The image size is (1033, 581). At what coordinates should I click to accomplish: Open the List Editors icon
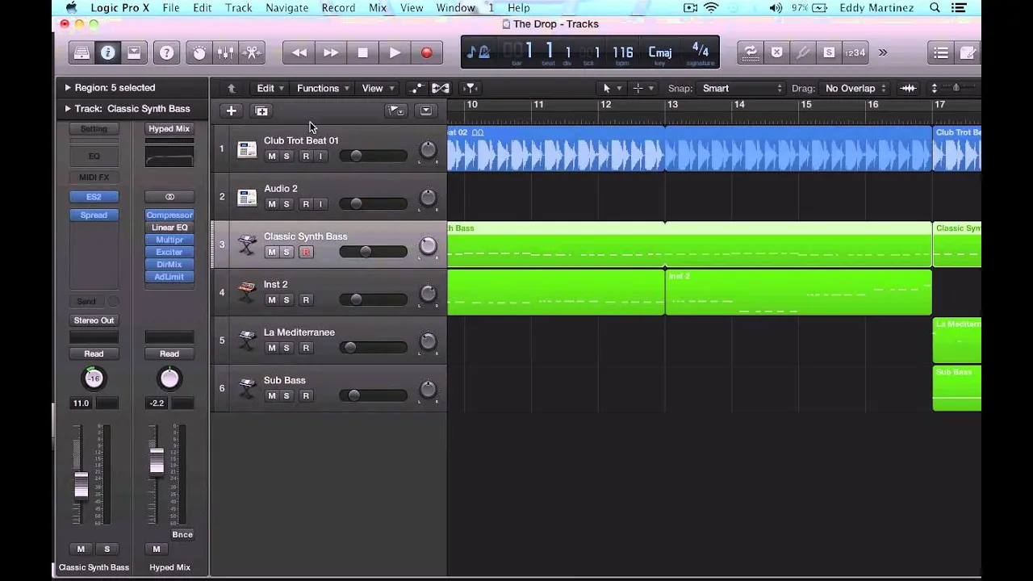941,52
